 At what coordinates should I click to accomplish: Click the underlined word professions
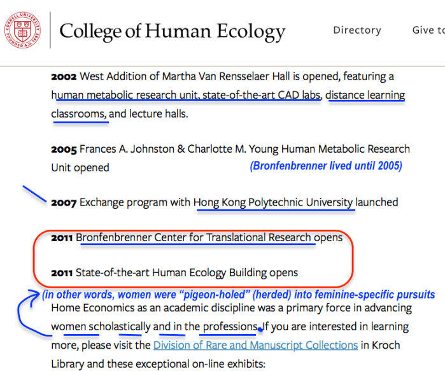[x=229, y=327]
